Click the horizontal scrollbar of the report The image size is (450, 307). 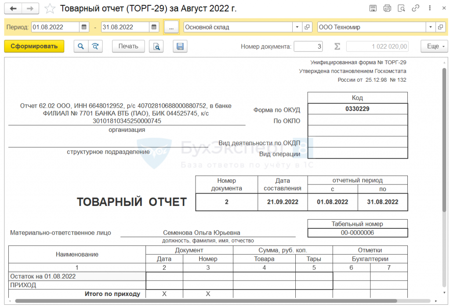pos(206,301)
